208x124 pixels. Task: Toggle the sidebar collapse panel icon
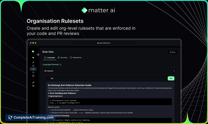coord(38,54)
